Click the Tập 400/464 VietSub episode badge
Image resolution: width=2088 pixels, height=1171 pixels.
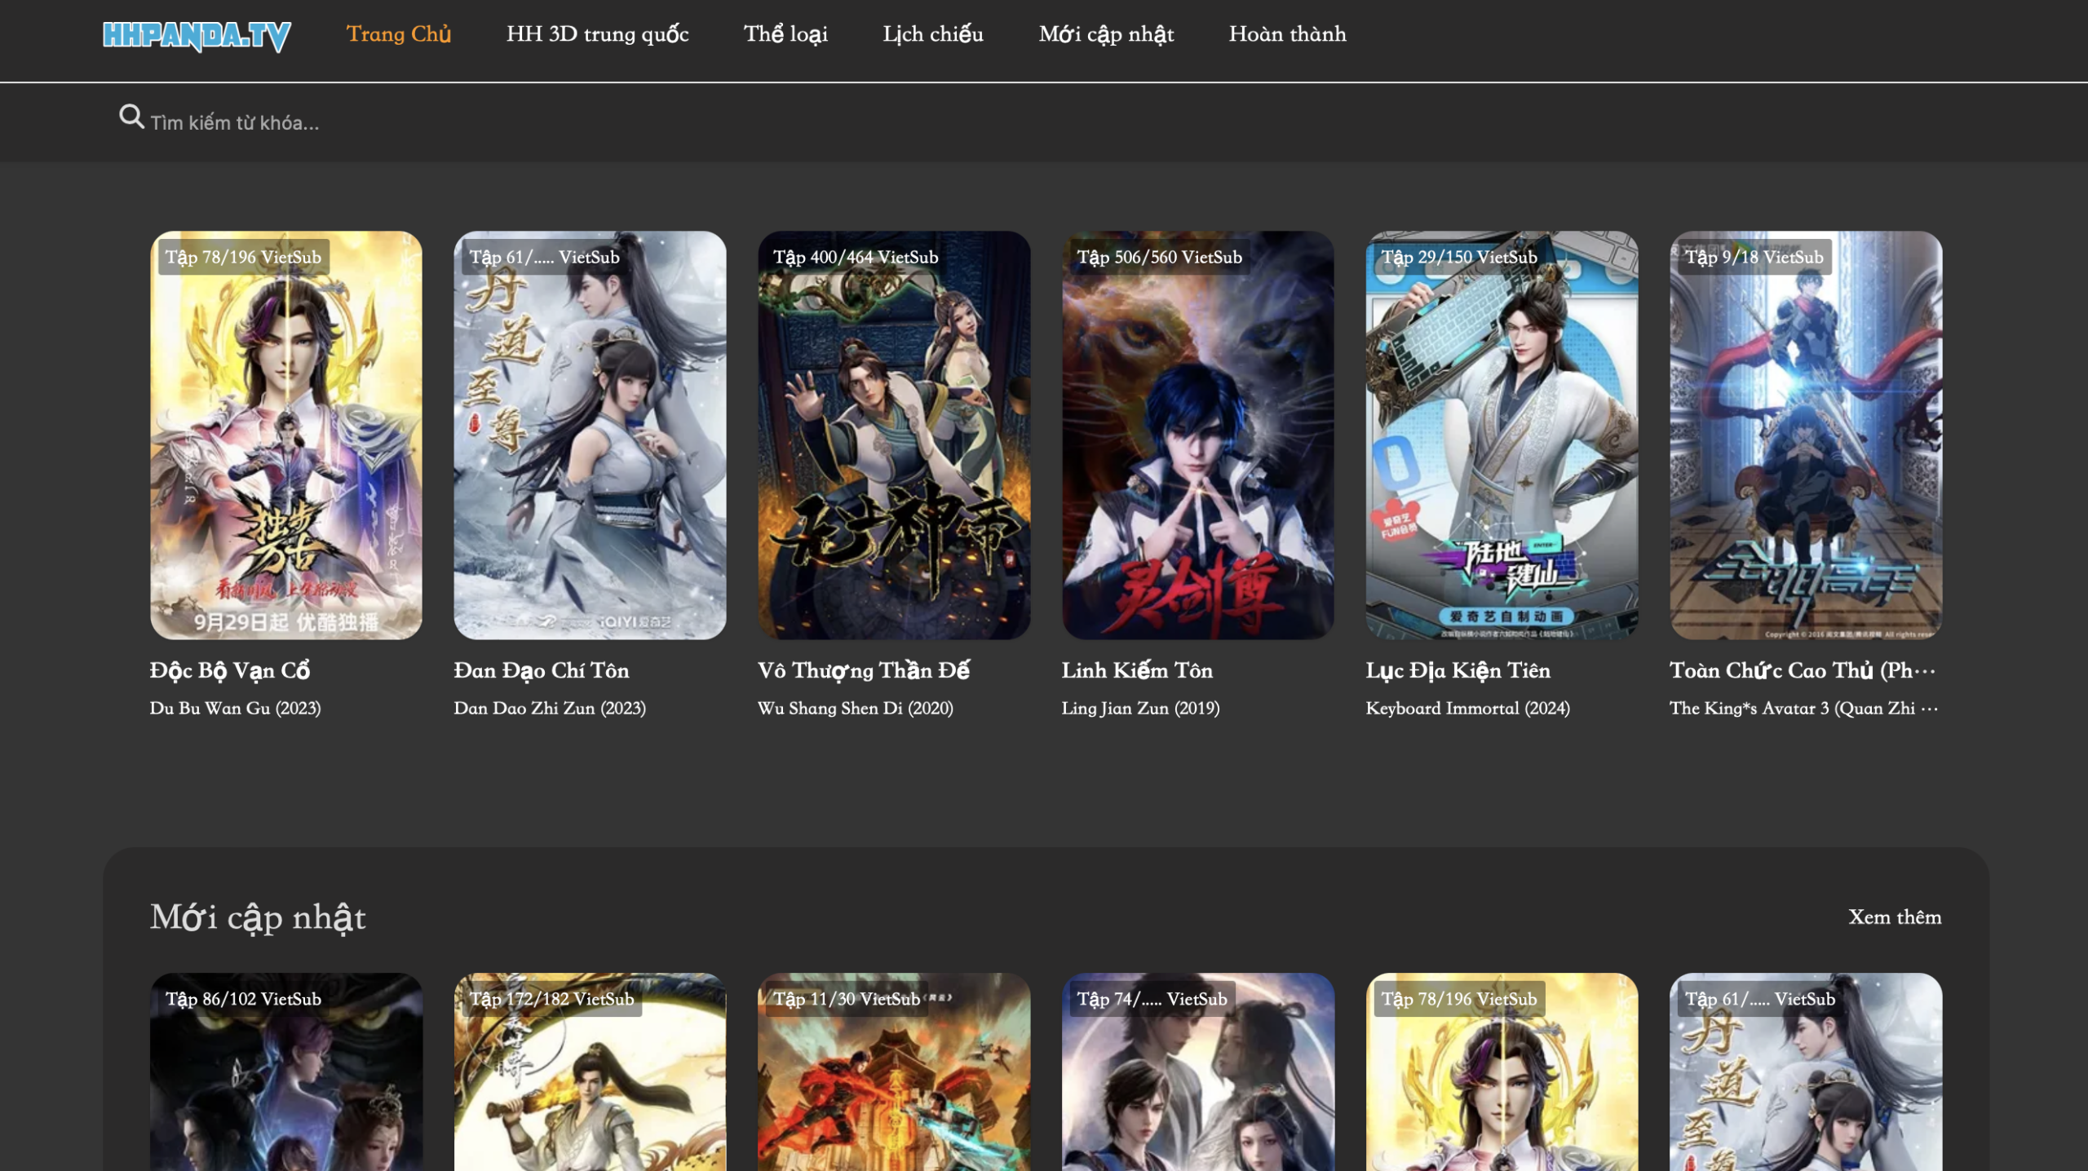[x=856, y=258]
